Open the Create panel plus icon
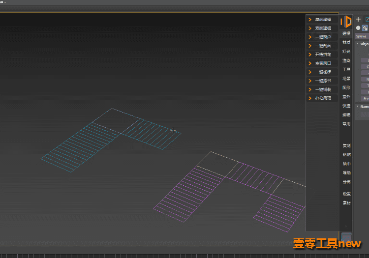 point(358,19)
